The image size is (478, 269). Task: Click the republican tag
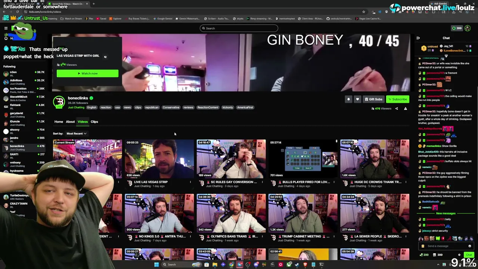[152, 108]
